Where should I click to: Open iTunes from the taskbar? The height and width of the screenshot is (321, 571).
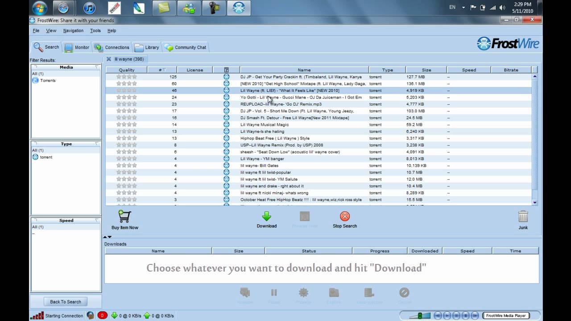(89, 8)
